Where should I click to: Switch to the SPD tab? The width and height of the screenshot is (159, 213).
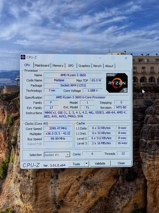point(71,66)
